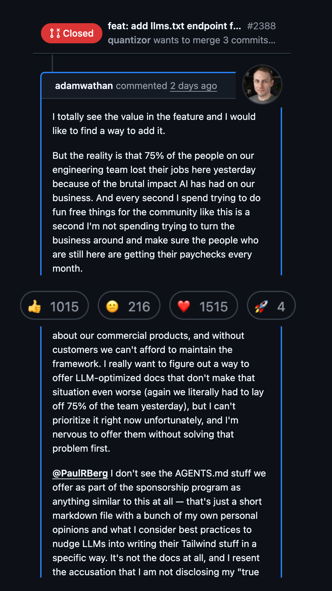332x591 pixels.
Task: Toggle the reaction count showing 216
Action: click(x=139, y=306)
